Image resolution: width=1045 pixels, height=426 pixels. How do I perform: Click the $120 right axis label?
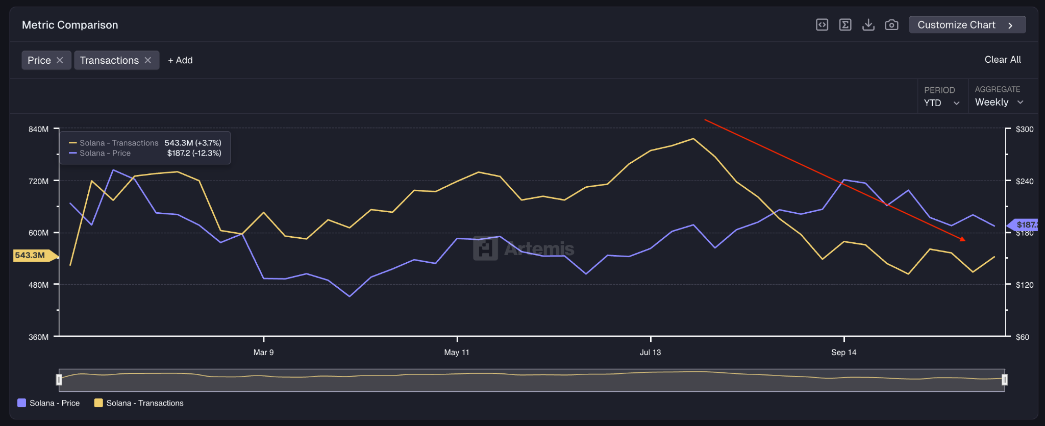point(1025,285)
